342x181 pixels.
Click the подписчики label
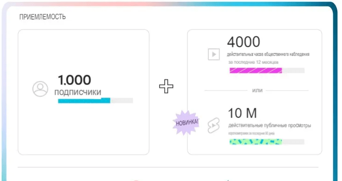(78, 92)
